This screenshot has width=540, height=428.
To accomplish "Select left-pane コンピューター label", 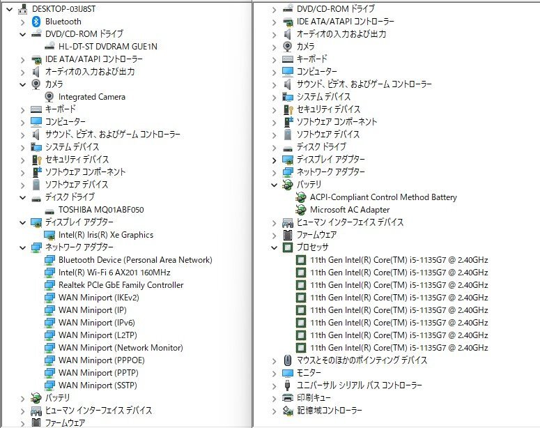I will (x=65, y=122).
